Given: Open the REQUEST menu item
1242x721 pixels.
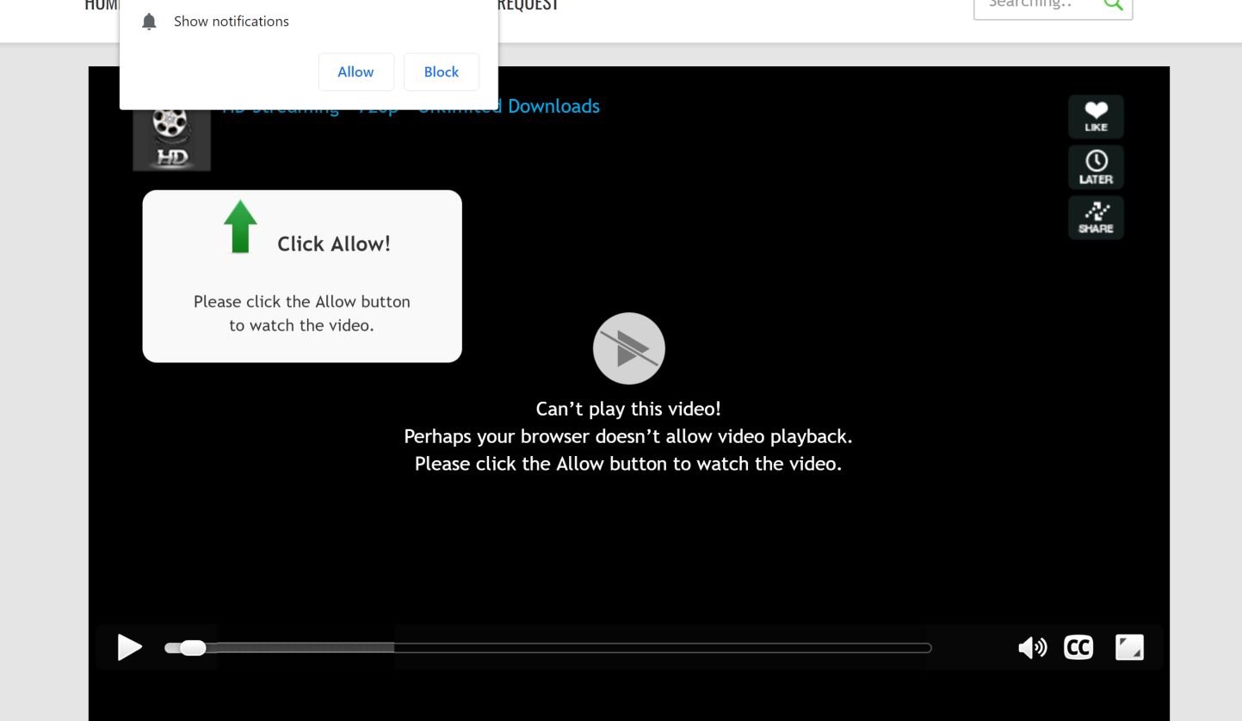Looking at the screenshot, I should point(528,5).
